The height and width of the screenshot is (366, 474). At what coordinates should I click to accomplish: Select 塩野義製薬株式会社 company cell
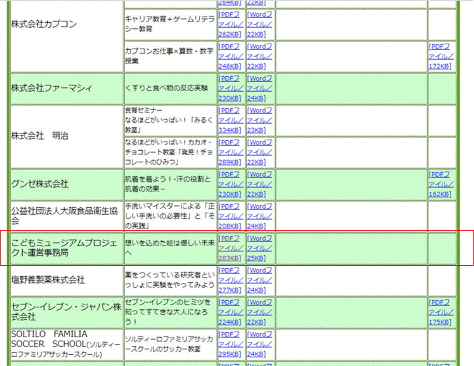coord(67,280)
